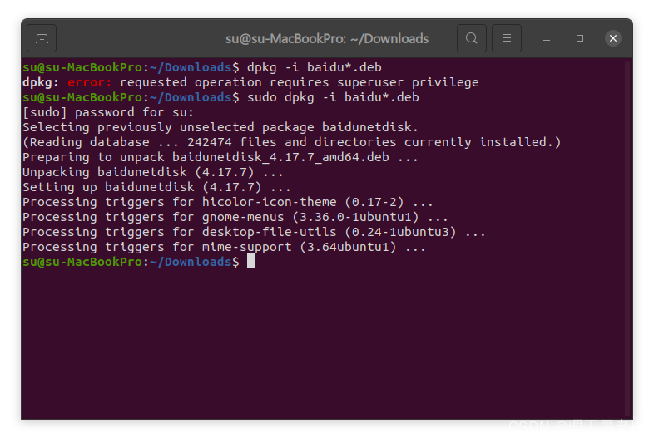Open a new terminal tab
Viewport: 654px width, 443px height.
tap(42, 39)
